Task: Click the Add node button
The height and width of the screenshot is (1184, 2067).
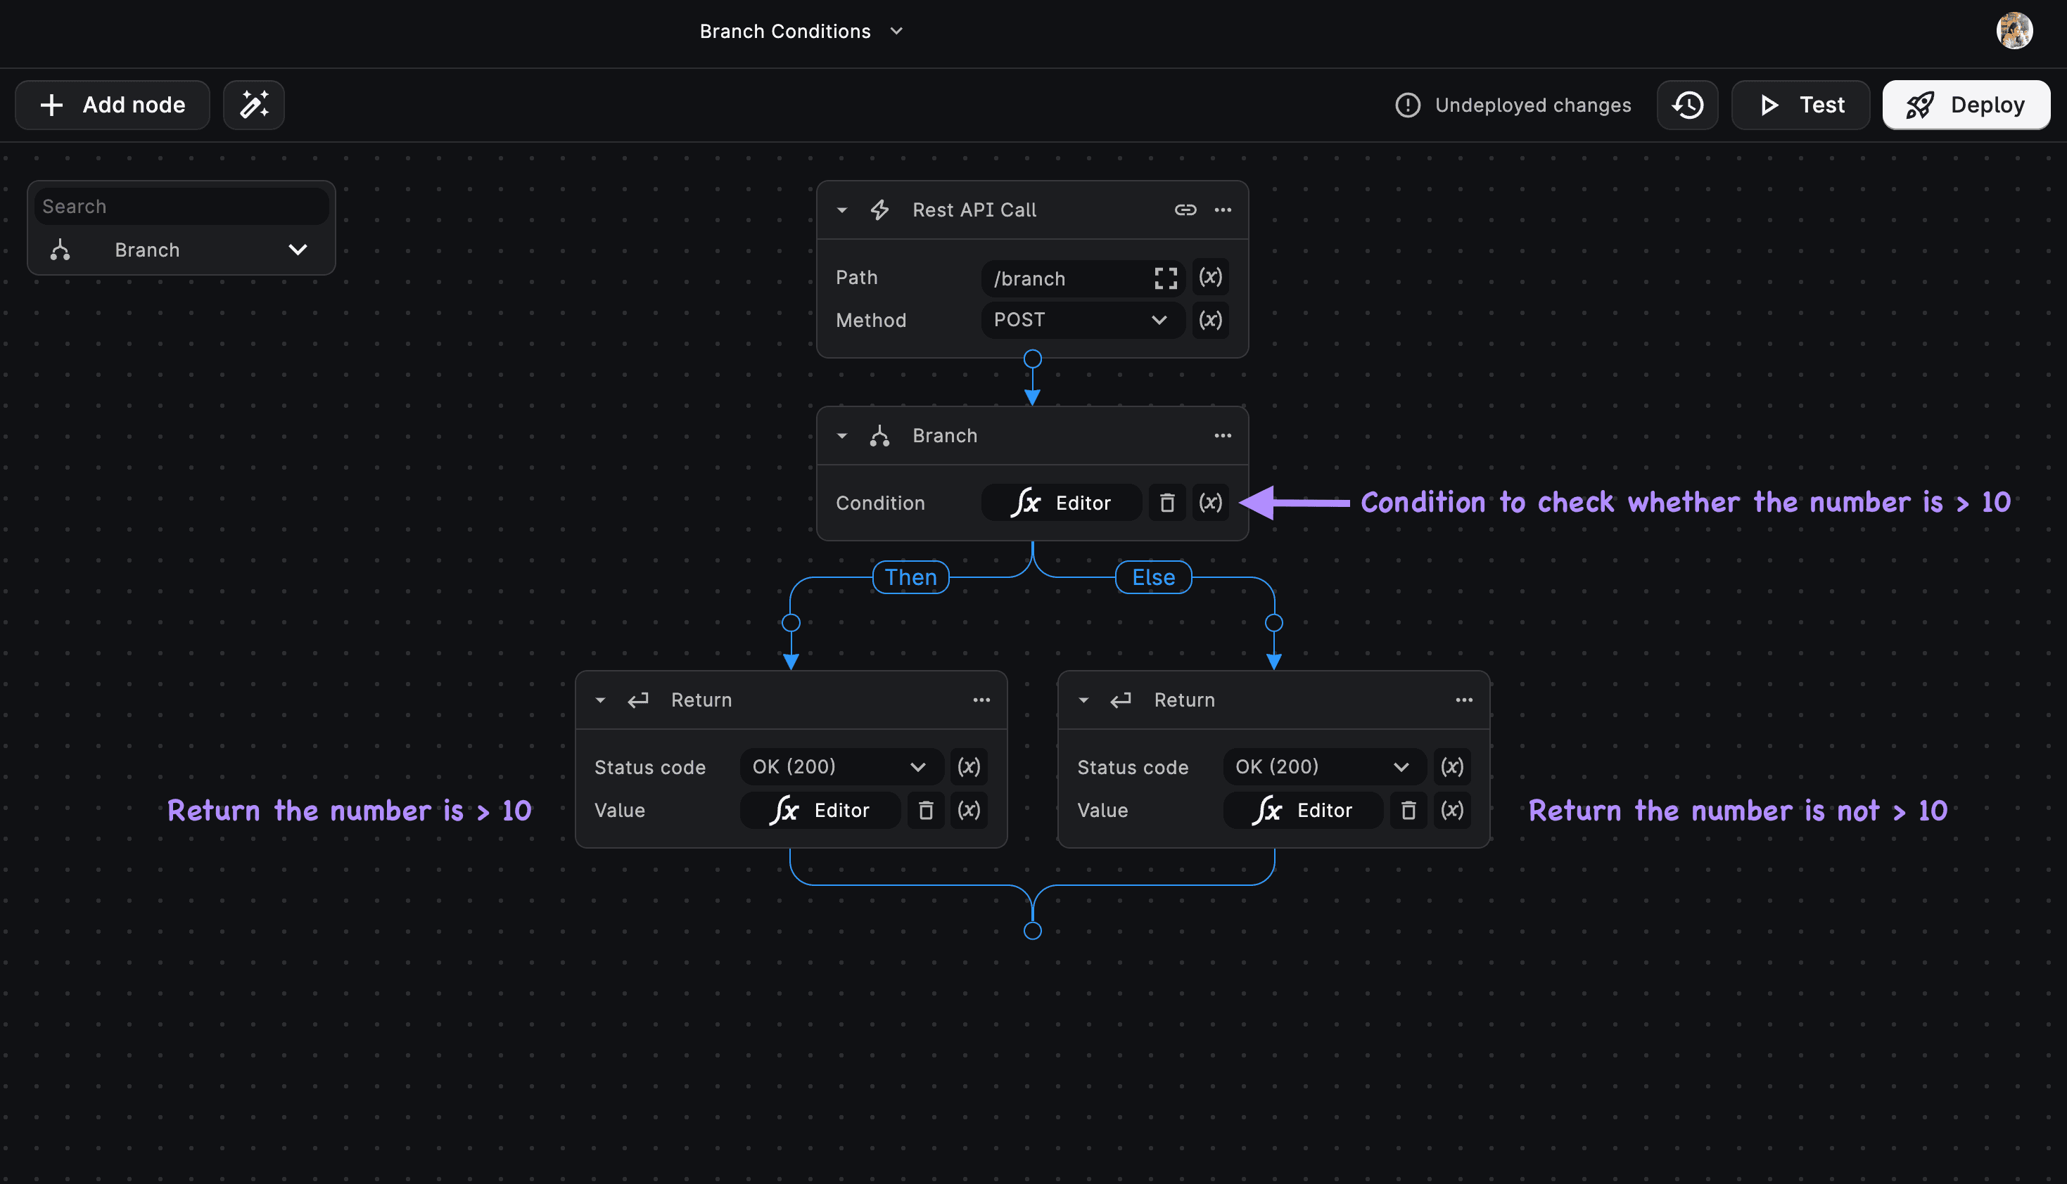Action: coord(113,105)
